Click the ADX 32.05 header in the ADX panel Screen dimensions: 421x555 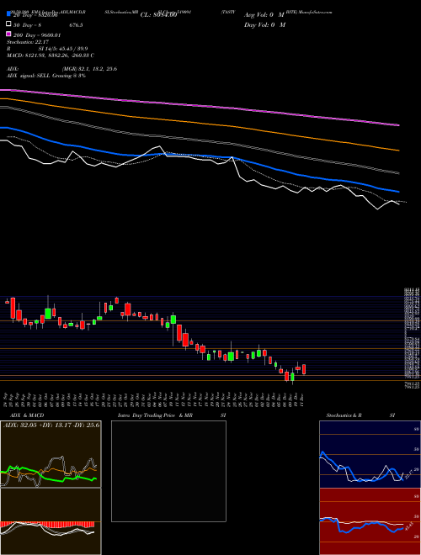coord(51,425)
